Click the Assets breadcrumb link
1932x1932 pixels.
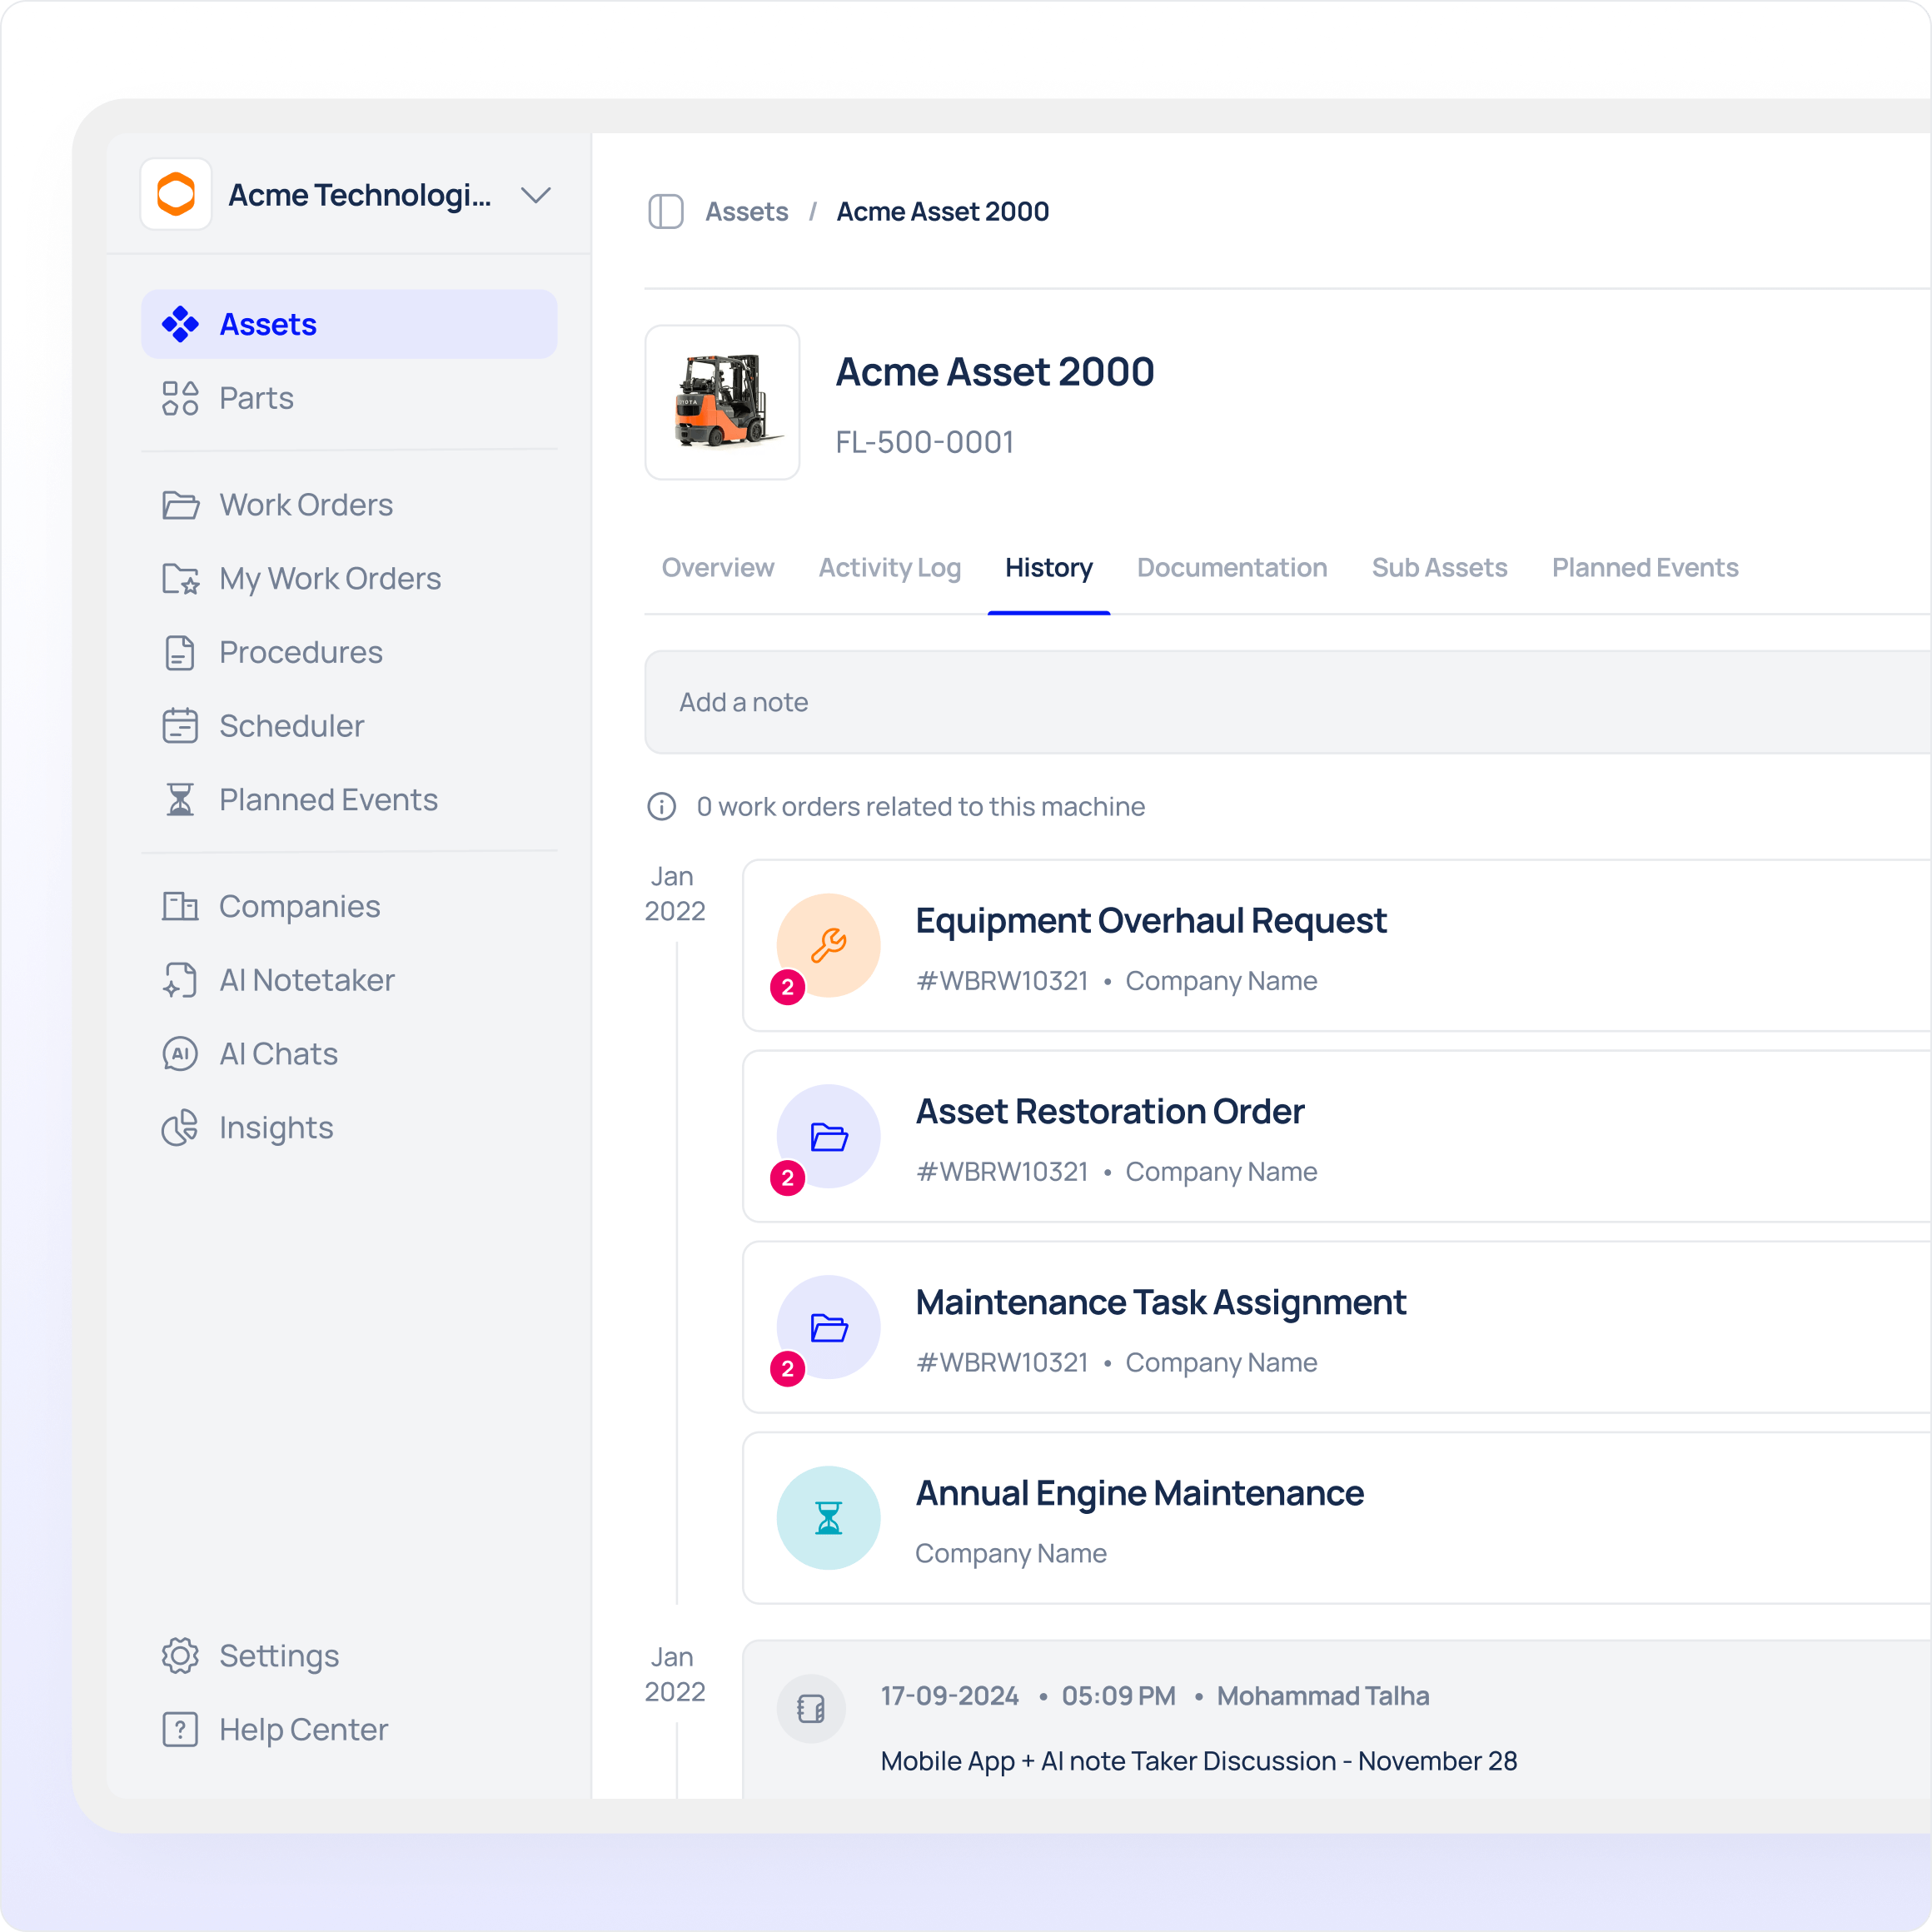pos(746,212)
